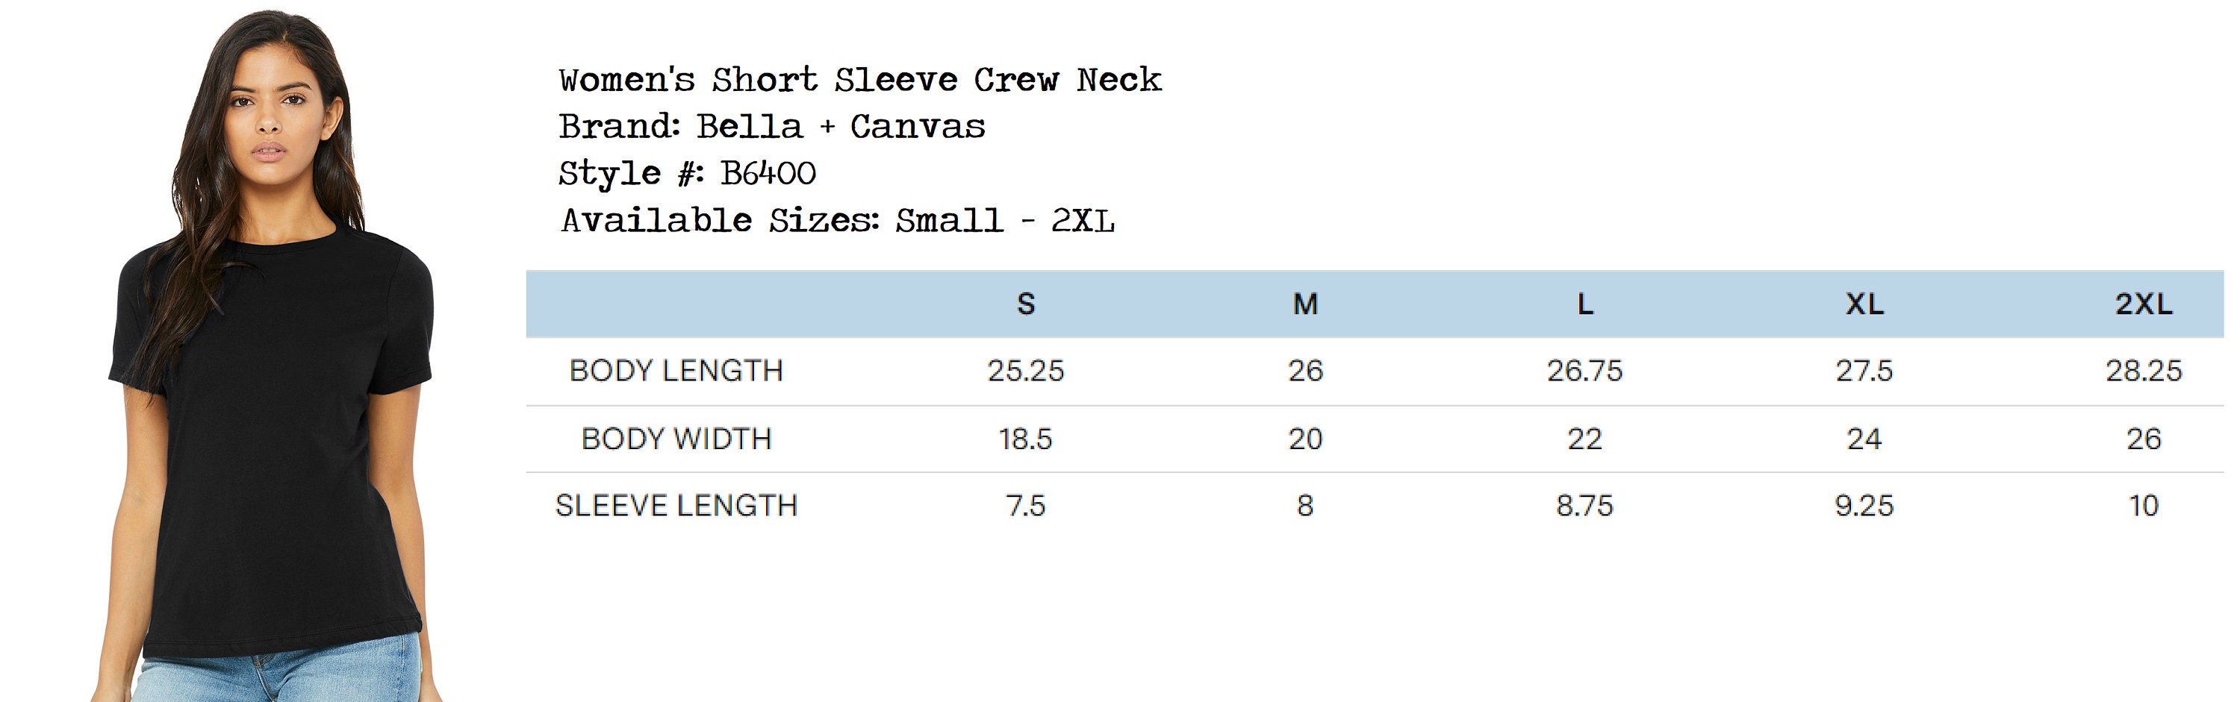
Task: Click the 28.25 body length for 2XL
Action: click(x=2144, y=371)
